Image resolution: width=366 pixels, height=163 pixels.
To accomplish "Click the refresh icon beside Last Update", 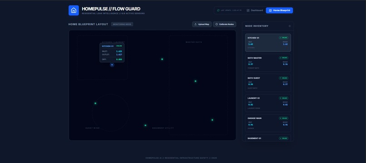I will tap(218, 10).
